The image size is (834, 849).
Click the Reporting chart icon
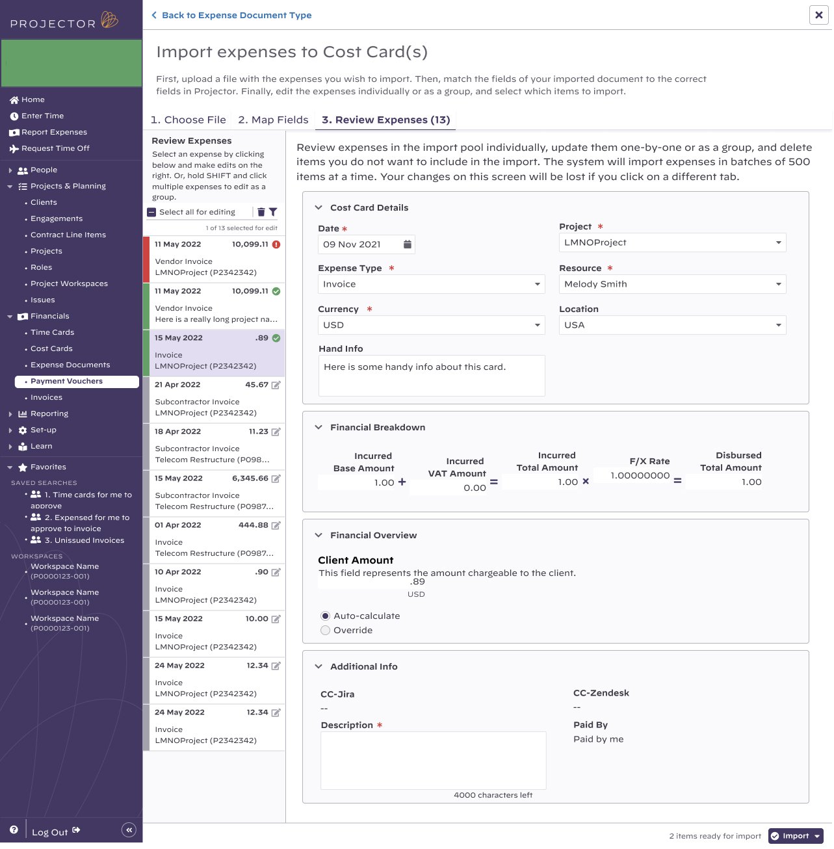click(23, 414)
